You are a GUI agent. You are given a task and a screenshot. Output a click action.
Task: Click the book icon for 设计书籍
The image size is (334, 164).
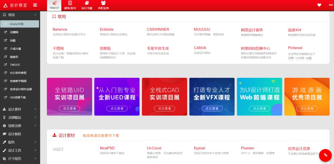(x=87, y=3)
